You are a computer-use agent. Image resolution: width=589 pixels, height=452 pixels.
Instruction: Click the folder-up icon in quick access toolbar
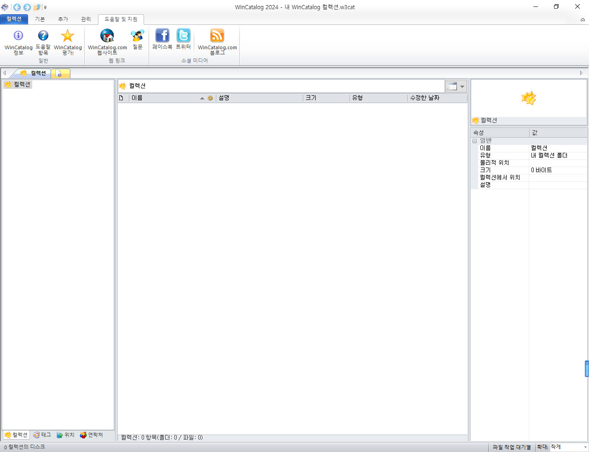tap(37, 7)
